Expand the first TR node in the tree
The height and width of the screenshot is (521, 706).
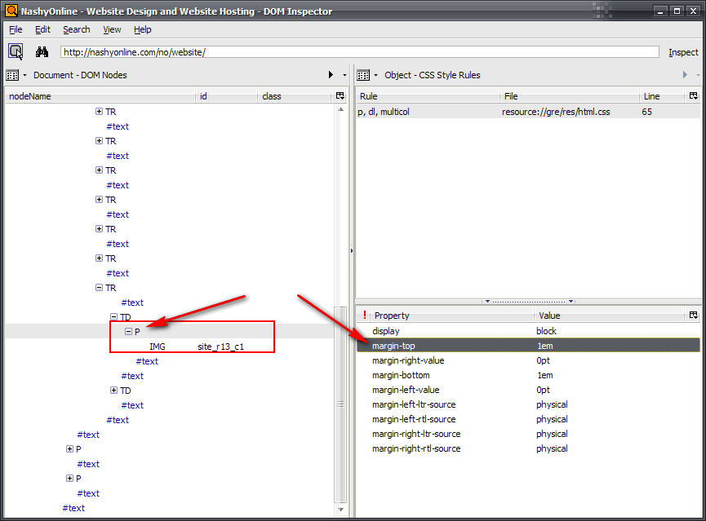coord(98,112)
